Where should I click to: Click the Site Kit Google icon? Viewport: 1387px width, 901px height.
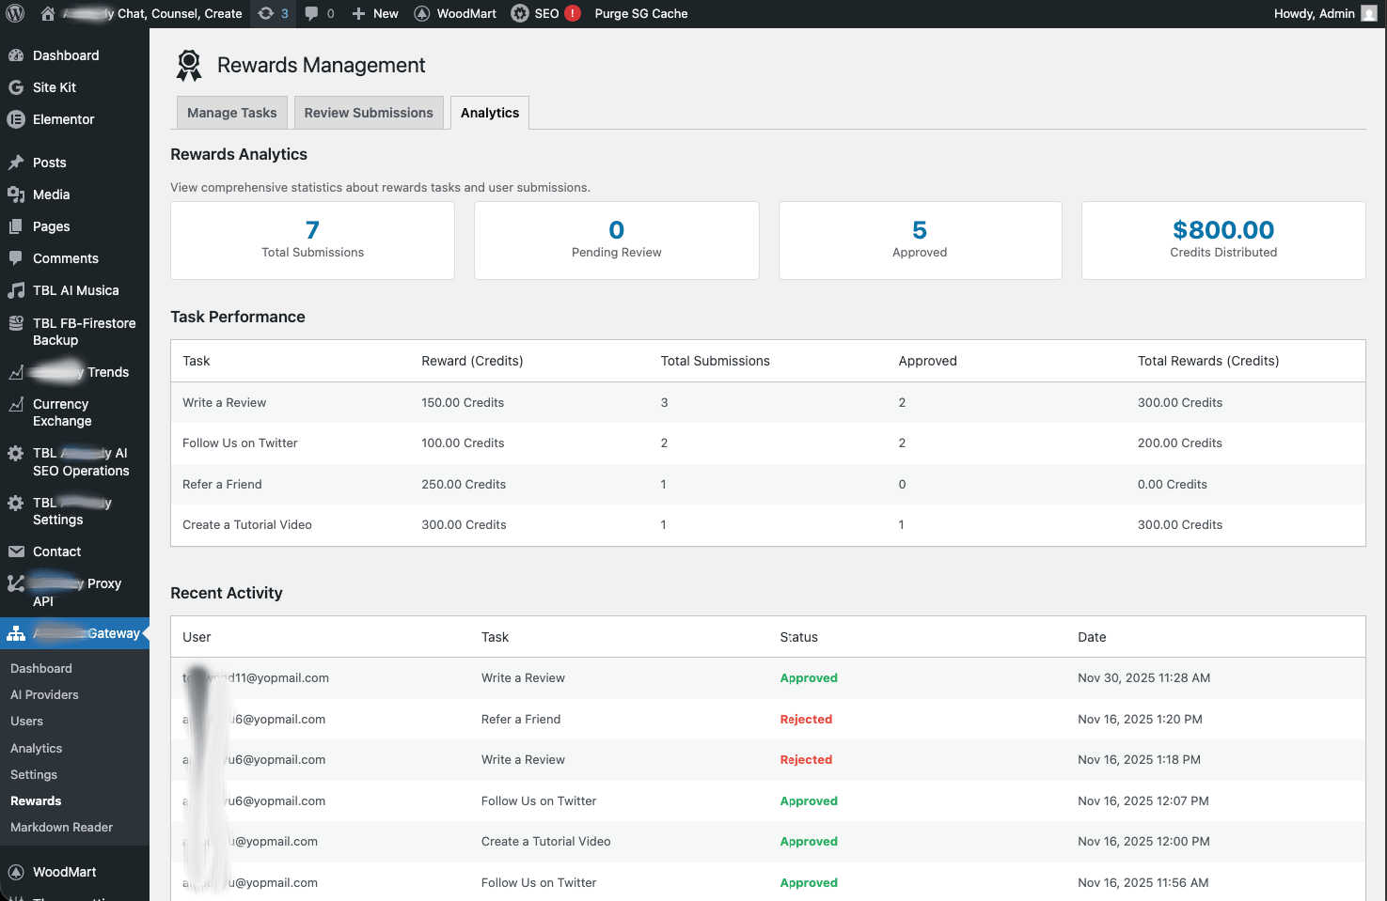pyautogui.click(x=16, y=87)
